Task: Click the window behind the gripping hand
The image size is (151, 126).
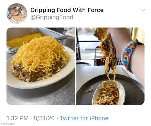Action: pyautogui.click(x=87, y=43)
